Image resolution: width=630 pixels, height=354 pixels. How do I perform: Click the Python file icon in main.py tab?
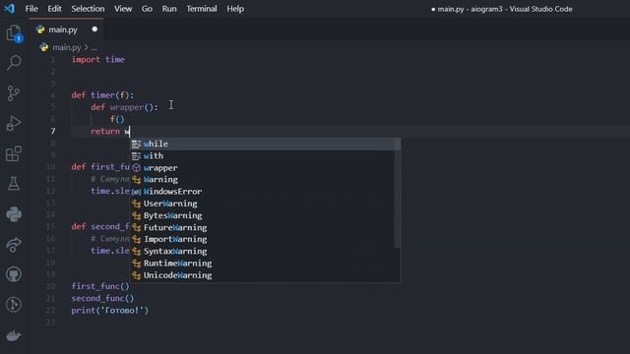point(40,29)
